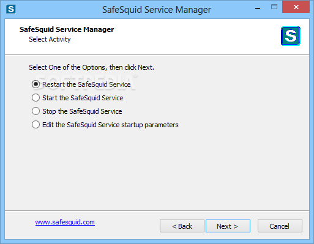Cancel the Service Manager wizard
Screen dimensions: 314x244
280,226
